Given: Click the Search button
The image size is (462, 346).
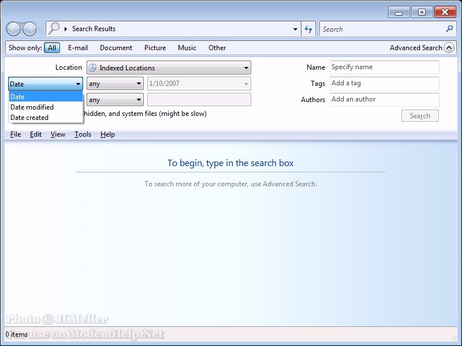Looking at the screenshot, I should click(420, 116).
